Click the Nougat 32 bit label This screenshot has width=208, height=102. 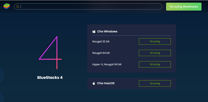pyautogui.click(x=101, y=41)
